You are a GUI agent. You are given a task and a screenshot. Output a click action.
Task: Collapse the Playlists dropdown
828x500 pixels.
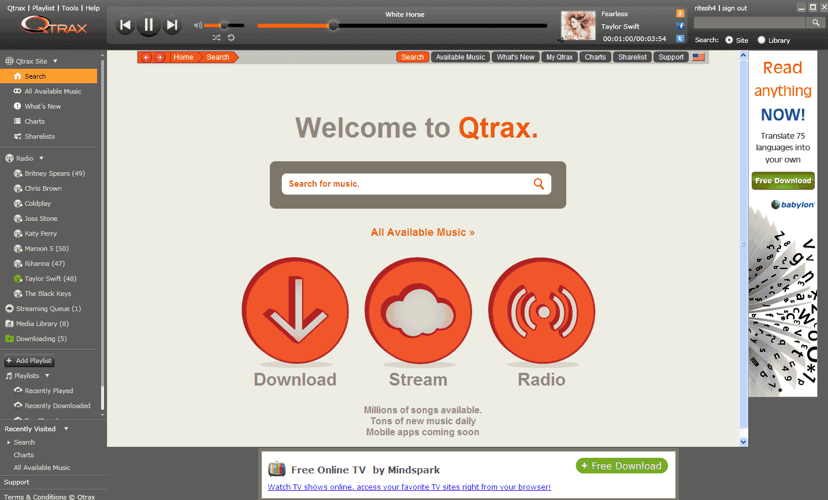pos(46,375)
